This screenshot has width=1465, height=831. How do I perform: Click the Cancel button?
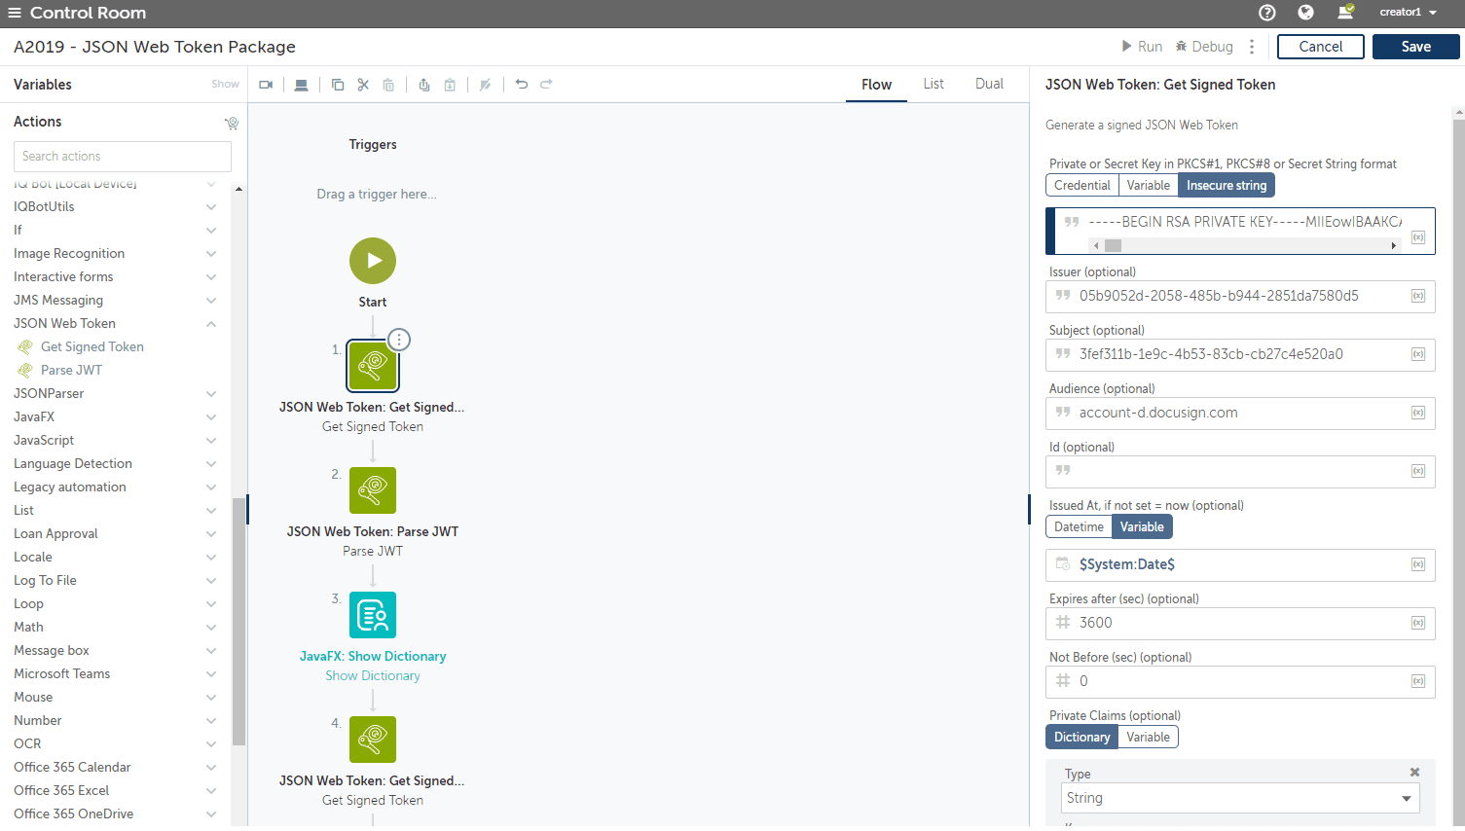pos(1320,47)
